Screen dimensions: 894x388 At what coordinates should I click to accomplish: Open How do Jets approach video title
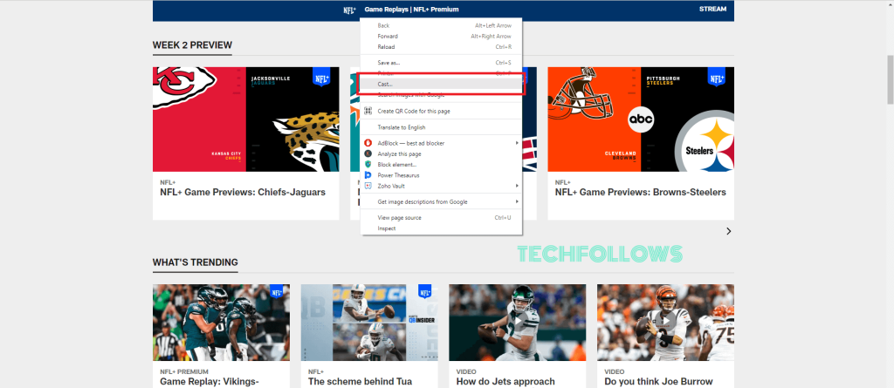point(505,382)
